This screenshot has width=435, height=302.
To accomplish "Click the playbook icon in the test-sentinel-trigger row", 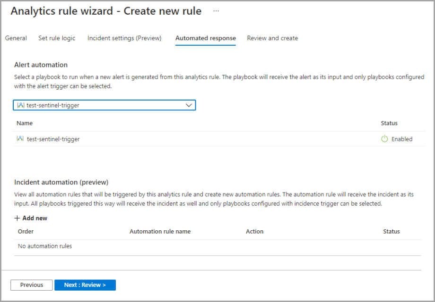I will pos(20,139).
